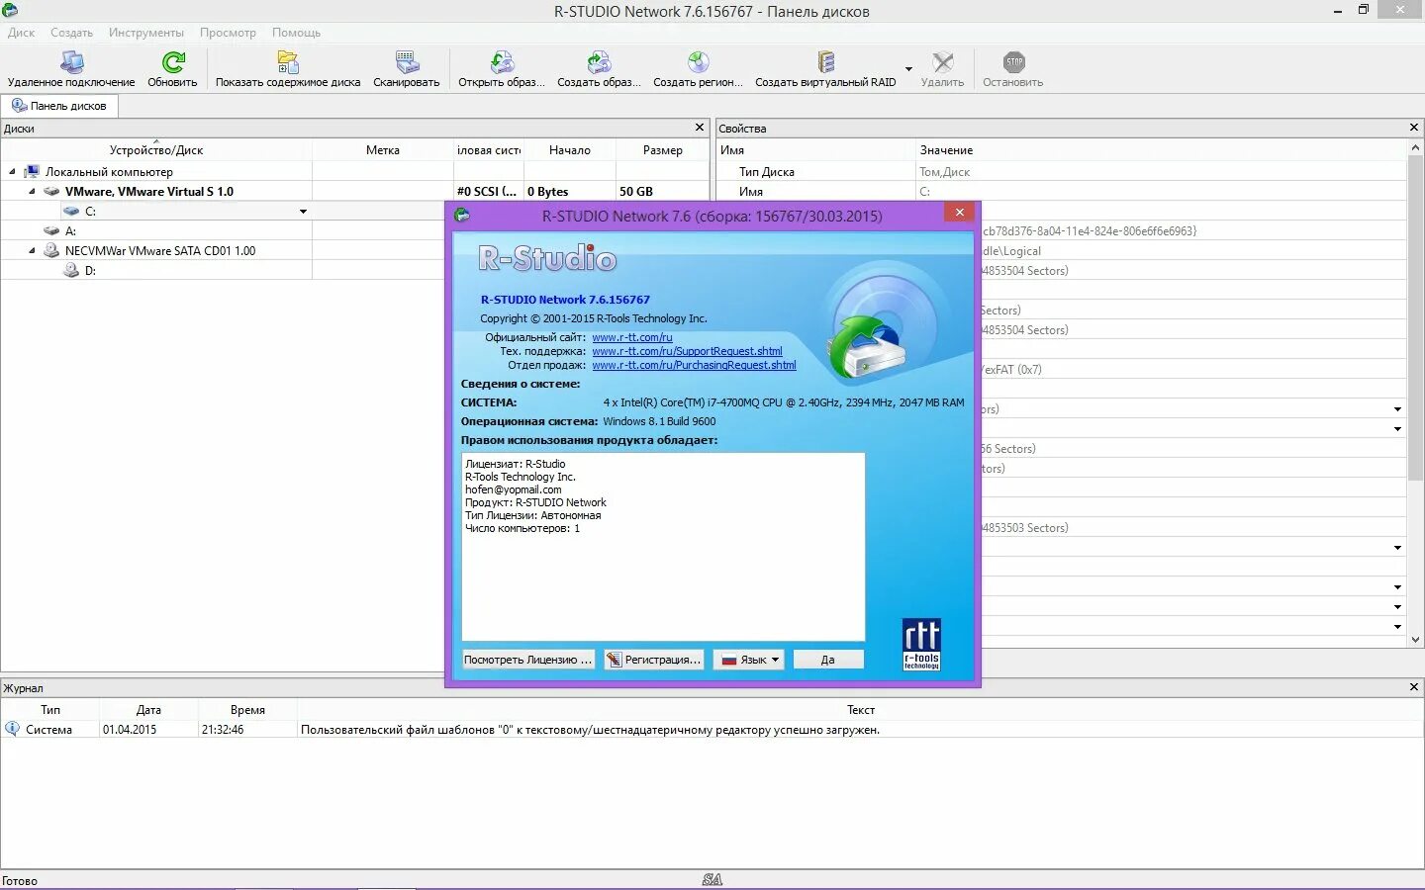This screenshot has width=1425, height=890.
Task: Select Локальный компьютер tree item
Action: 109,172
